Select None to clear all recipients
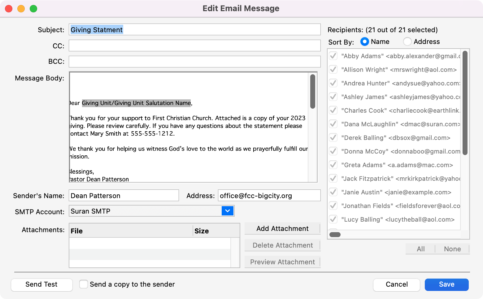Image resolution: width=483 pixels, height=299 pixels. (x=452, y=249)
